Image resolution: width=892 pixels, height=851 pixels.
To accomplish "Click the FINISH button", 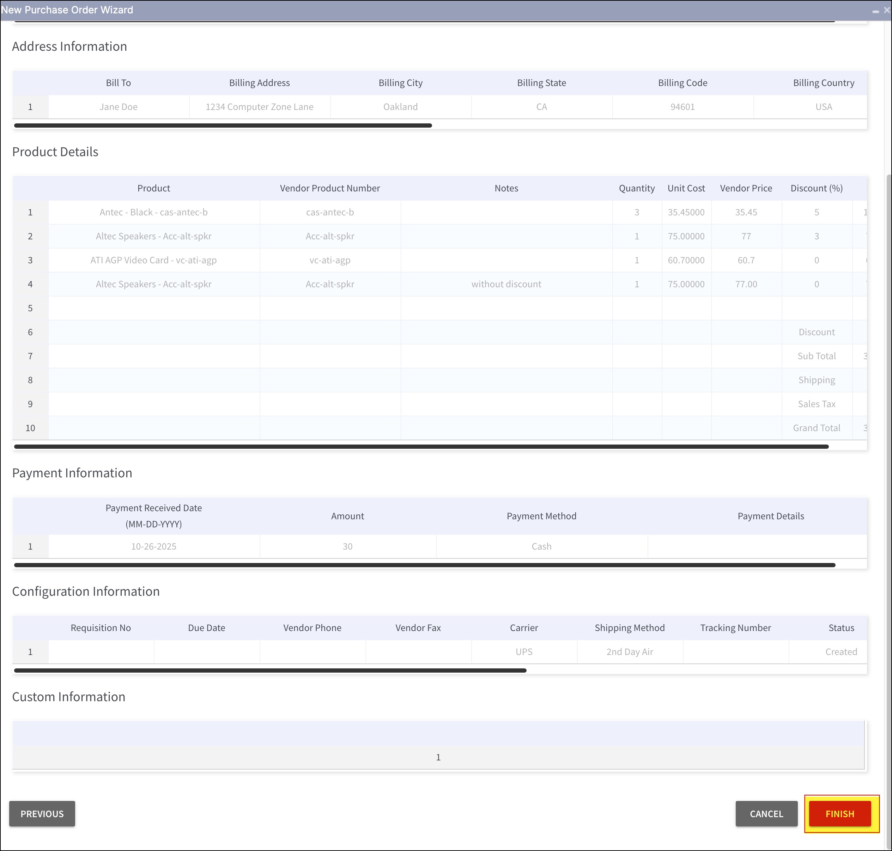I will click(839, 814).
